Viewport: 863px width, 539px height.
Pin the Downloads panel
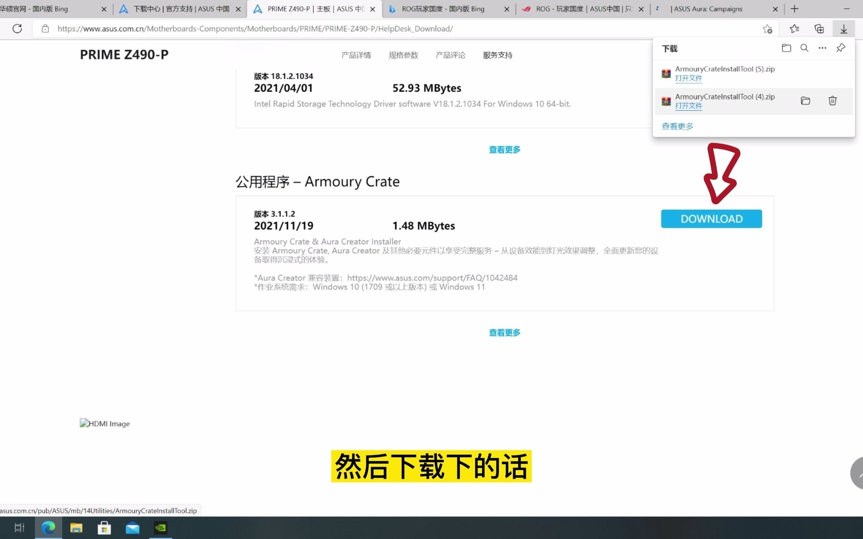841,48
